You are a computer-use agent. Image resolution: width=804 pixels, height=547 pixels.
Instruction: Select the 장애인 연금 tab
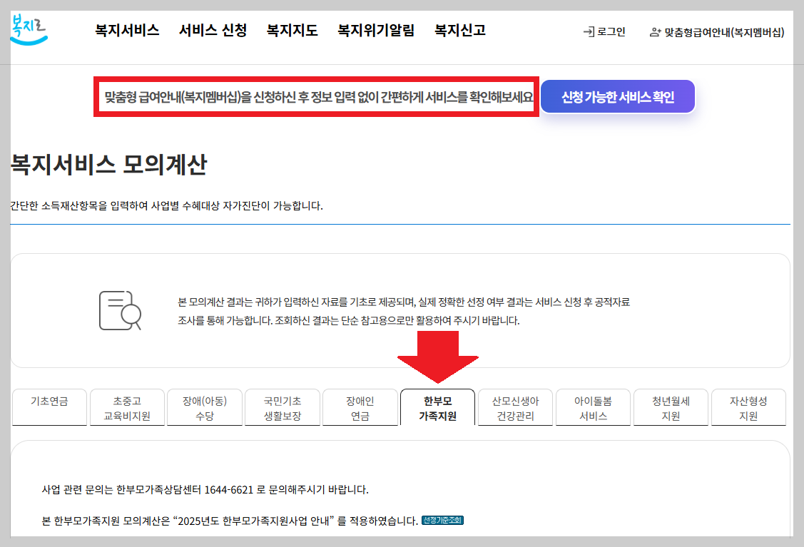(x=360, y=407)
